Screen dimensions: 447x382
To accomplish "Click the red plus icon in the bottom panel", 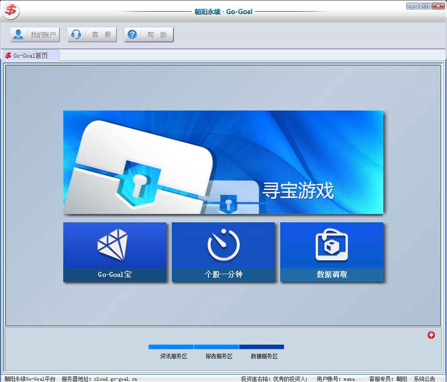I will [431, 335].
